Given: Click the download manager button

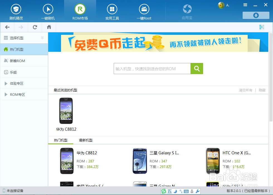Looking at the screenshot, I should click(x=256, y=15).
